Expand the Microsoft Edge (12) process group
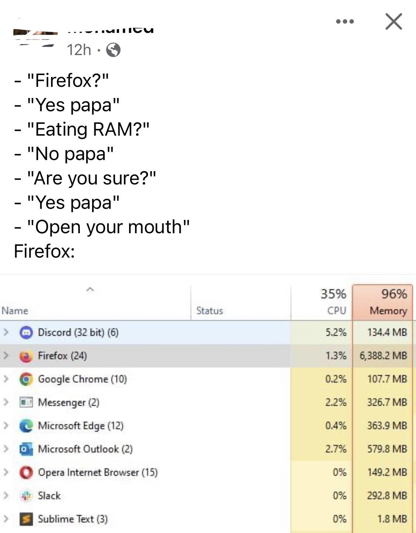Viewport: 416px width, 533px height. click(6, 425)
